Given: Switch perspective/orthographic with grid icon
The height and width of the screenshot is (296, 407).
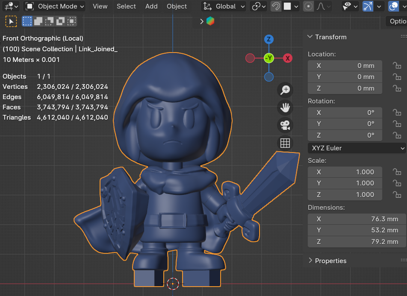Looking at the screenshot, I should pyautogui.click(x=285, y=143).
